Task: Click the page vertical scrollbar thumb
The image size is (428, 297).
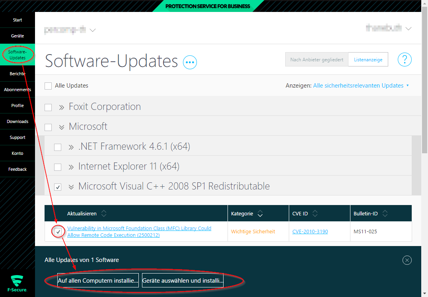Action: 425,79
